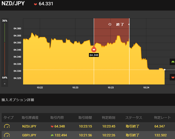Screen dimensions: 175x139
Task: Click the red down-arrow LOW button on chart edge
Action: (172, 77)
